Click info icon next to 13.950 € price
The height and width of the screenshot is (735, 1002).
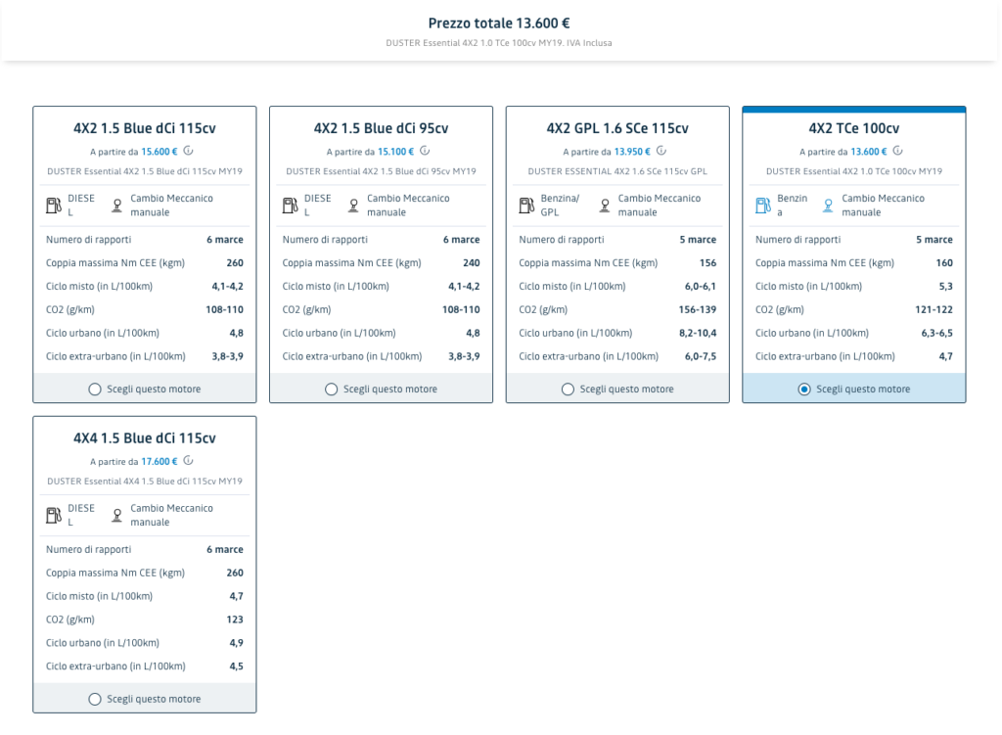(661, 151)
